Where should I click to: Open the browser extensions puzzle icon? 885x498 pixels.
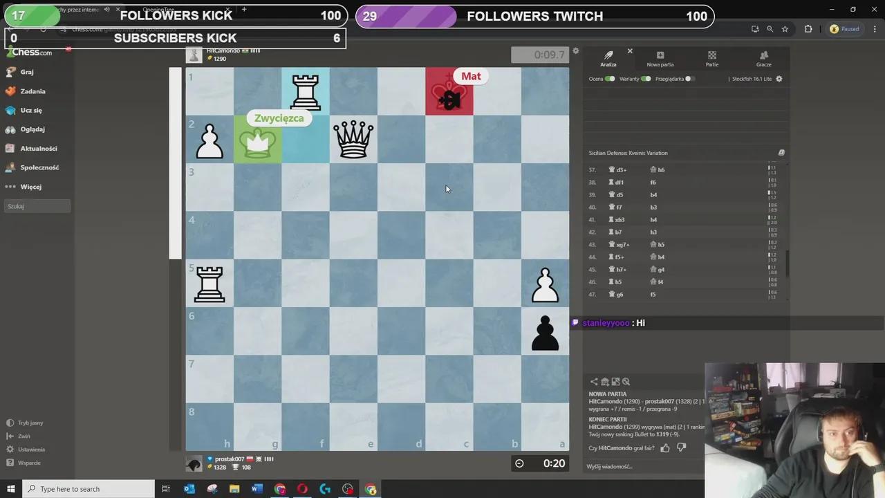808,29
